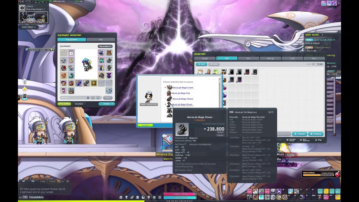359x202 pixels.
Task: Sort the inventory items
Action: pyautogui.click(x=201, y=64)
